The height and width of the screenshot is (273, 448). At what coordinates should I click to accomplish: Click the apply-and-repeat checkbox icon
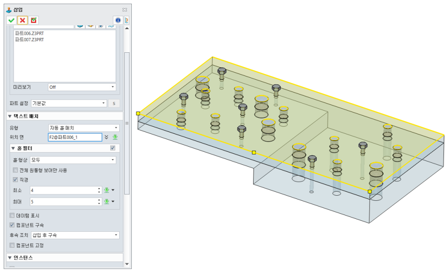click(x=33, y=20)
